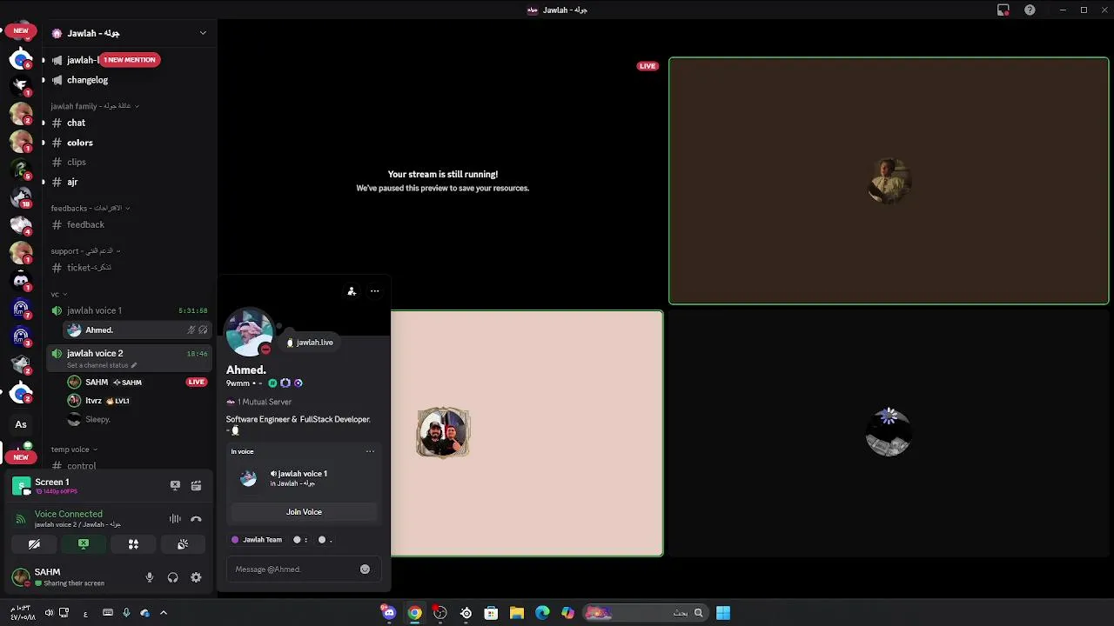Select jawlah voice 1 channel
This screenshot has width=1114, height=626.
(129, 310)
